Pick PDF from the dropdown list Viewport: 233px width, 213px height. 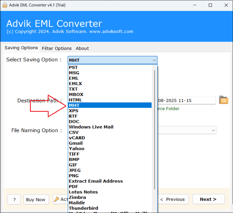(110, 186)
